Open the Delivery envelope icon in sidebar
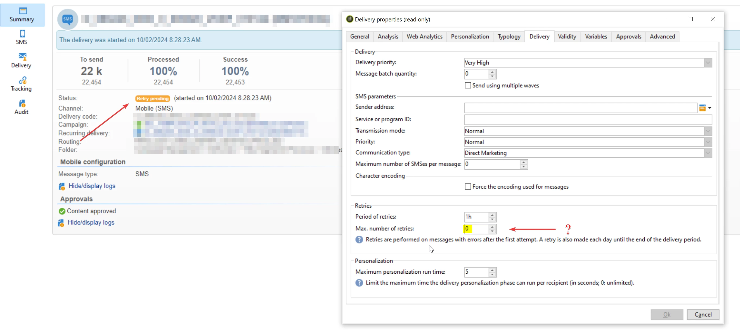 pos(22,57)
